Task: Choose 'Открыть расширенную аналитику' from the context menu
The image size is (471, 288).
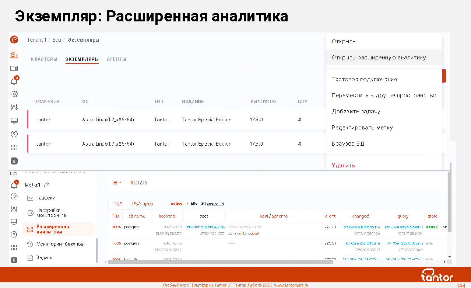Action: click(379, 58)
